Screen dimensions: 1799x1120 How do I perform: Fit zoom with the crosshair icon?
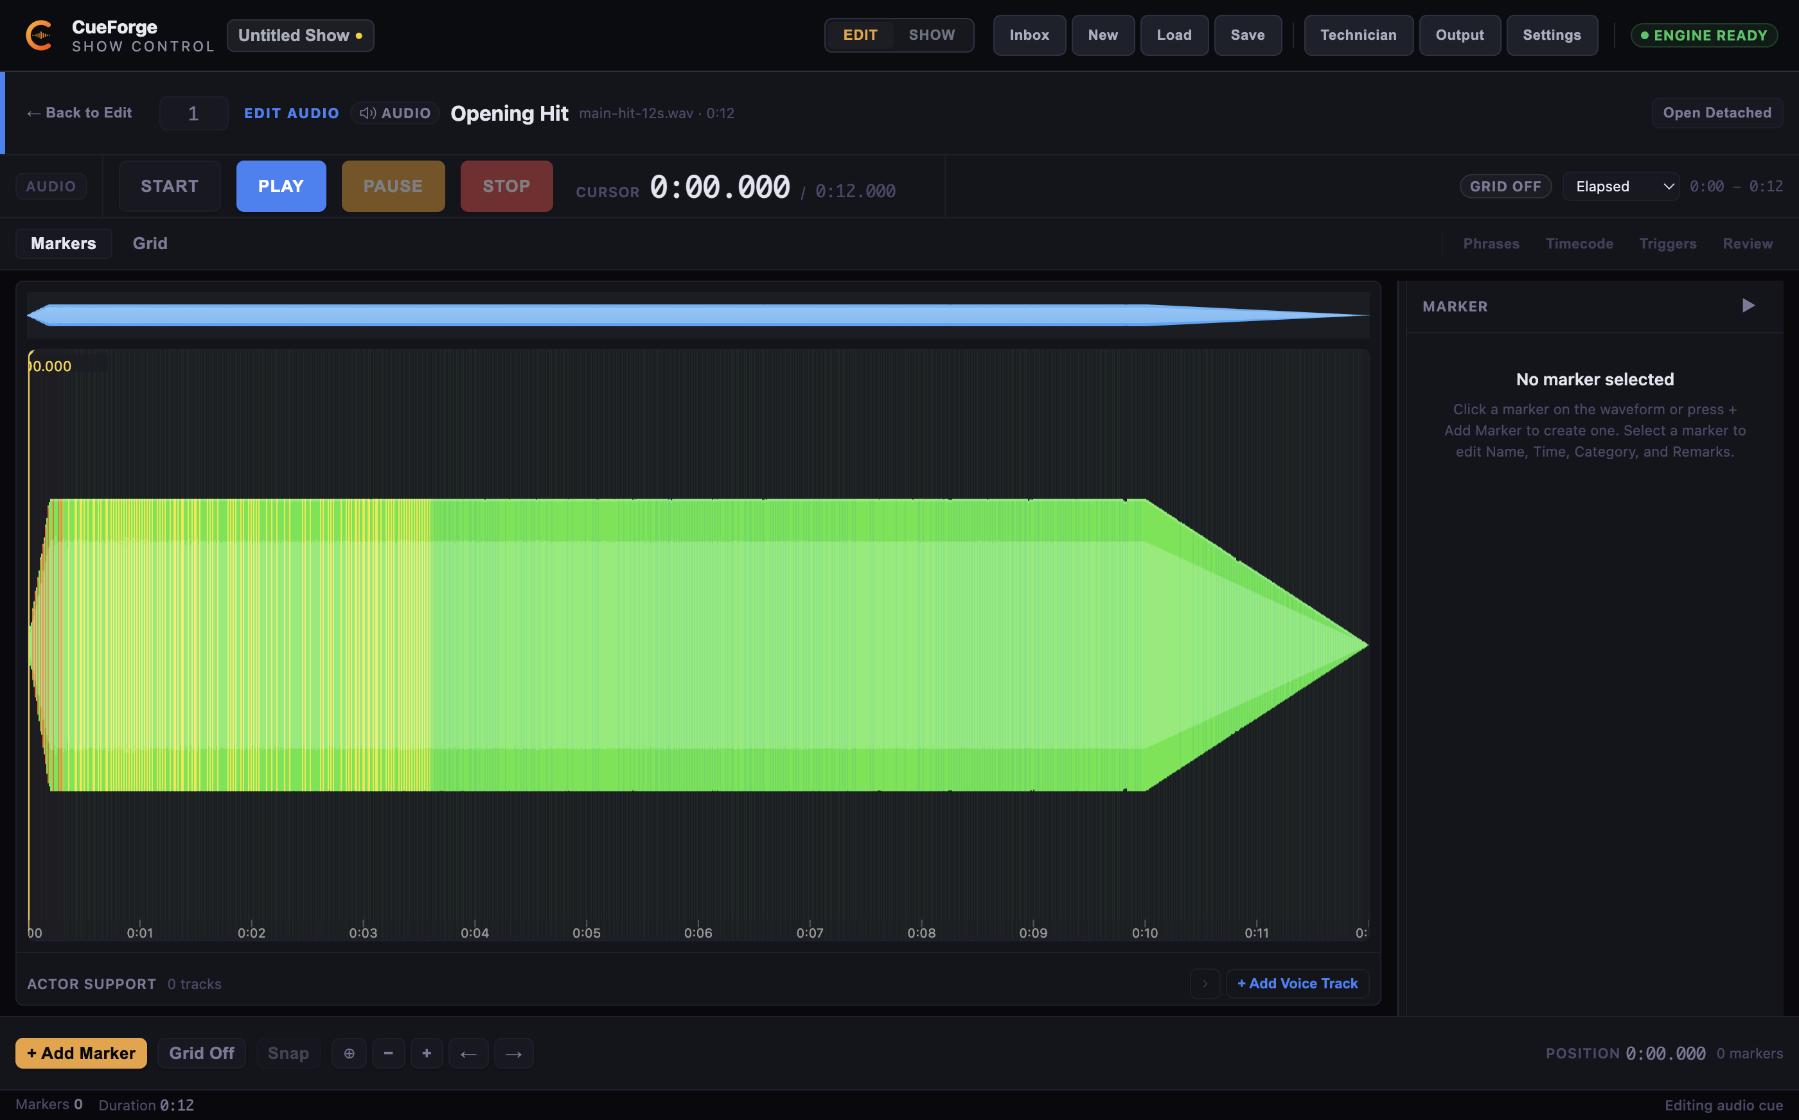[x=349, y=1053]
